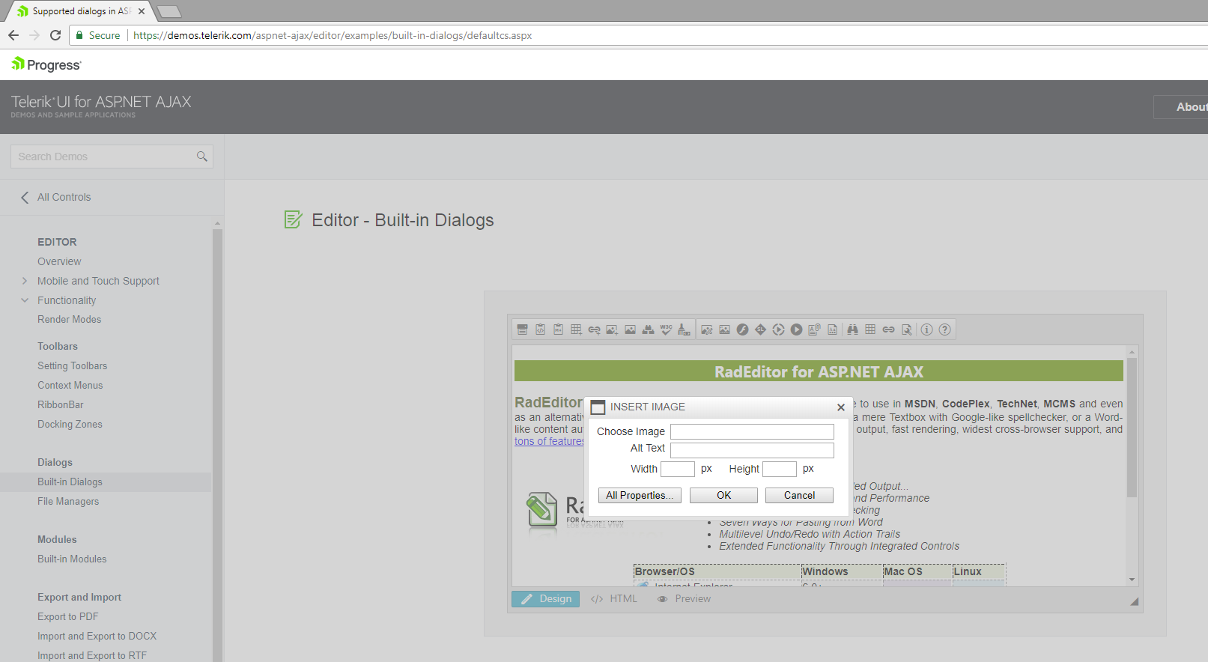1208x662 pixels.
Task: Open Find and Replace binoculars icon
Action: [x=852, y=330]
